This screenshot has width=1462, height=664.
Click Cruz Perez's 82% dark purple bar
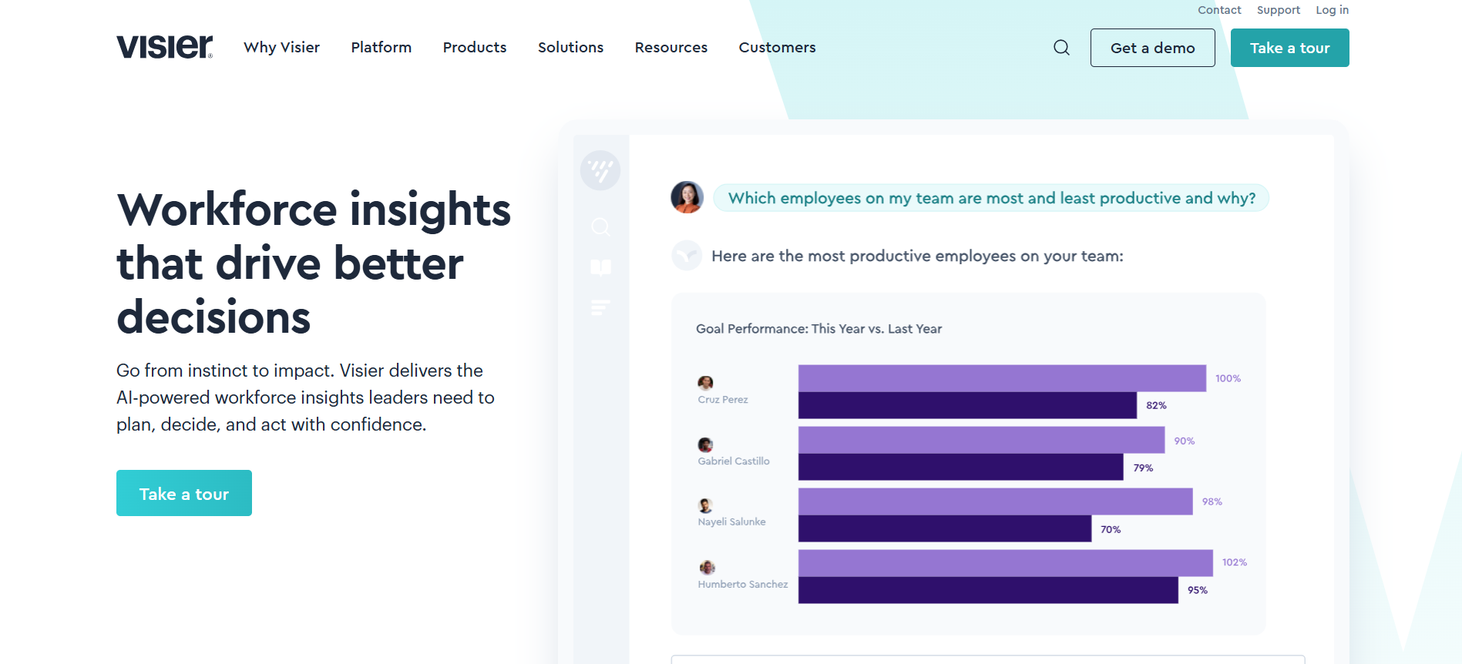coord(967,405)
